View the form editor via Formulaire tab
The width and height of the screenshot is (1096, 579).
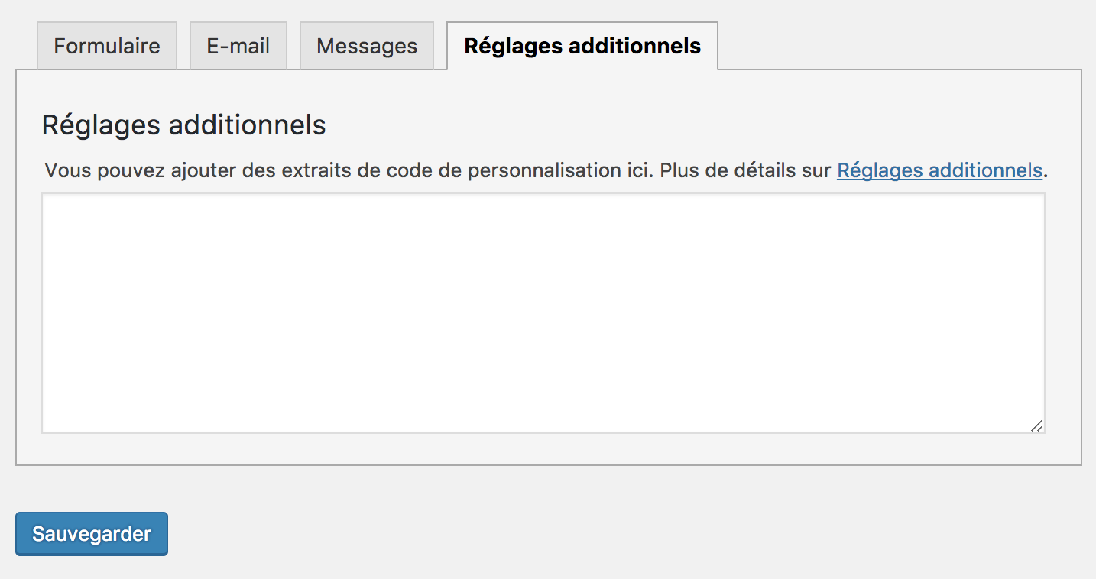tap(106, 45)
